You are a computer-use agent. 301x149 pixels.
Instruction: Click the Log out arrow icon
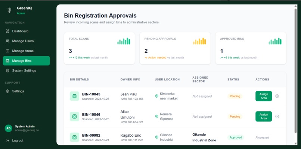[7, 140]
